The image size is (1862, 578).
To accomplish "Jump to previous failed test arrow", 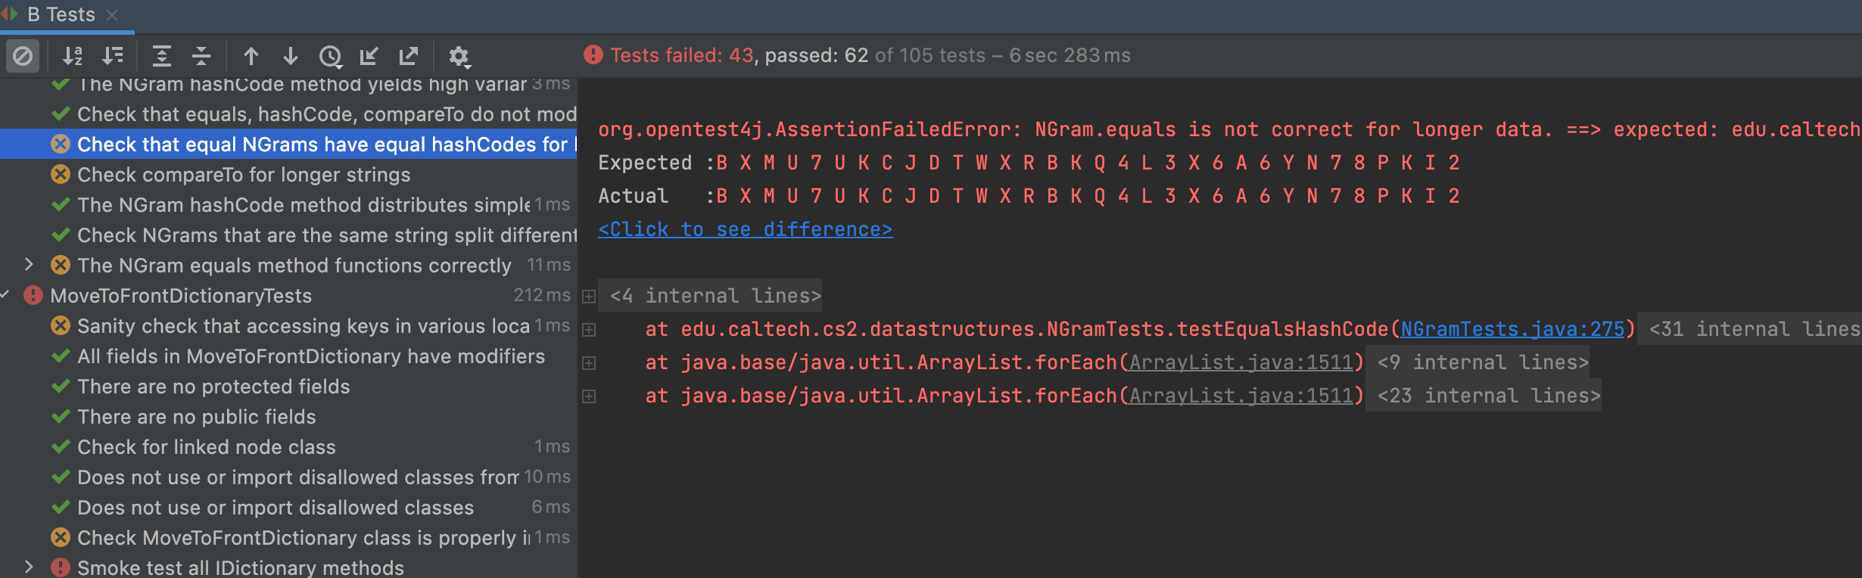I will tap(251, 56).
